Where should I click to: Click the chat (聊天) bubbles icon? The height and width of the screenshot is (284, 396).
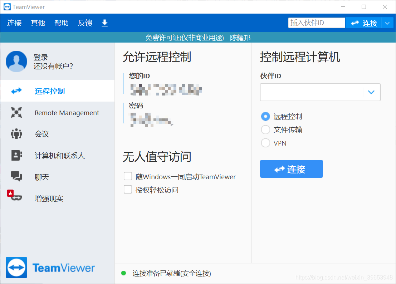pyautogui.click(x=16, y=176)
